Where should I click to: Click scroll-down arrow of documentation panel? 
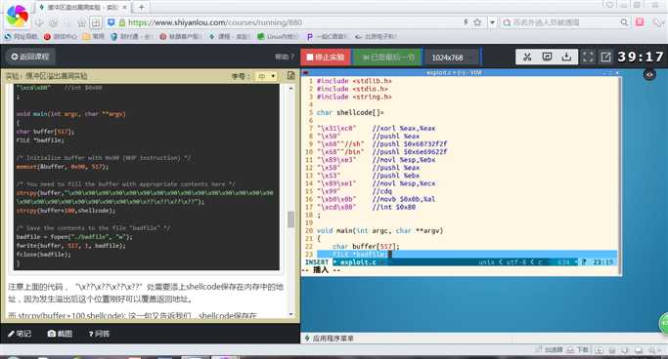coord(291,314)
